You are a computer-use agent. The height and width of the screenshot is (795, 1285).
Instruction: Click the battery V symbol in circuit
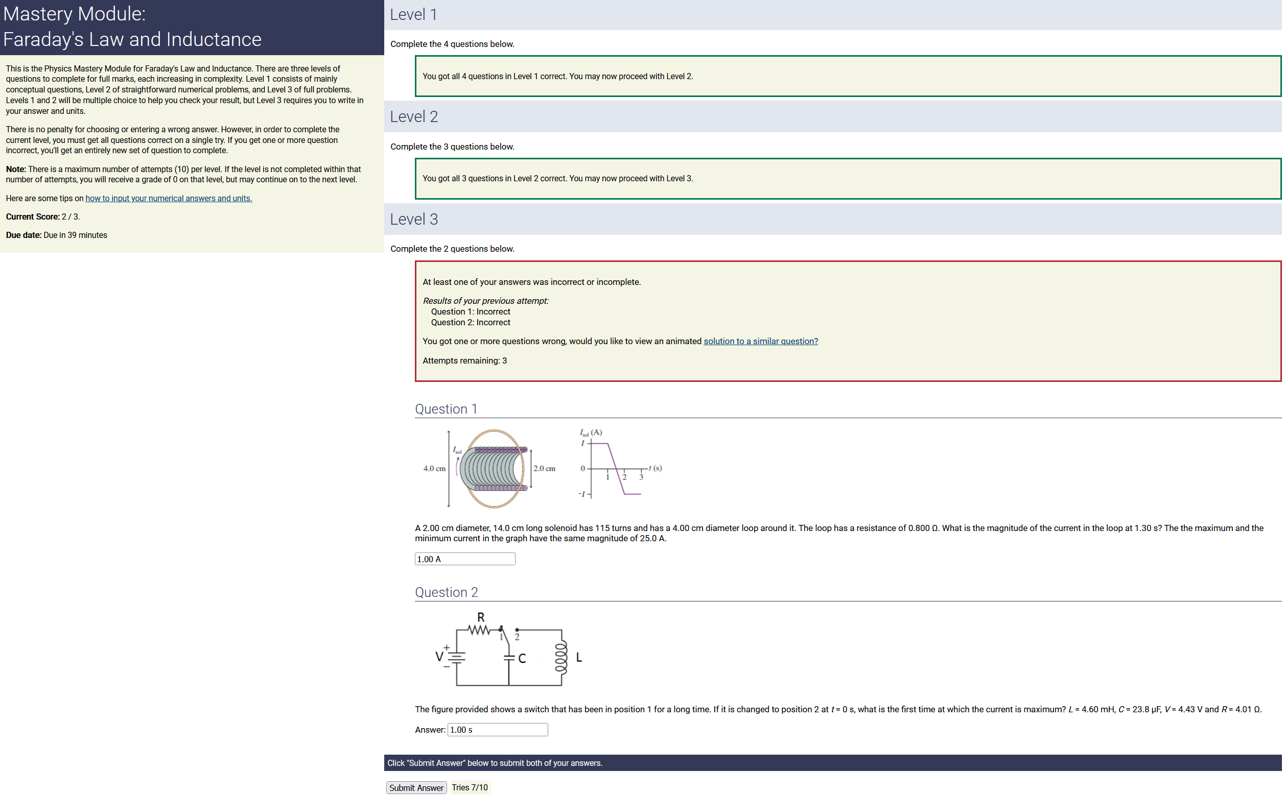456,656
